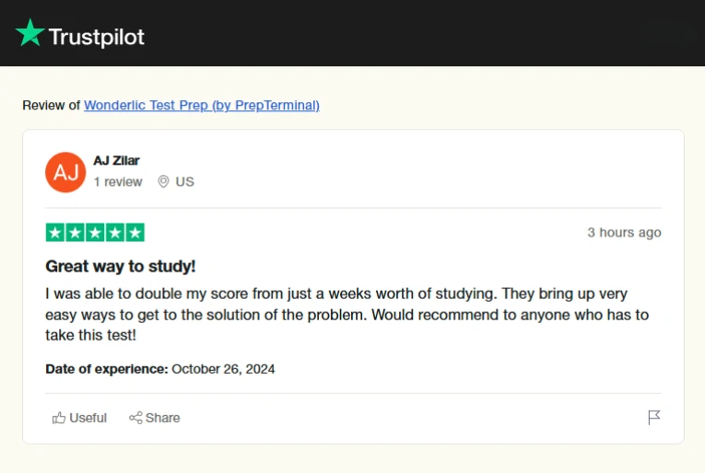Click the share network icon
The height and width of the screenshot is (473, 705).
pyautogui.click(x=135, y=418)
